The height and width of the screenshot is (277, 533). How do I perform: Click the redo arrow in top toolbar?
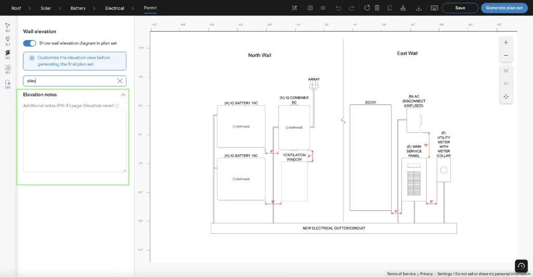(352, 8)
